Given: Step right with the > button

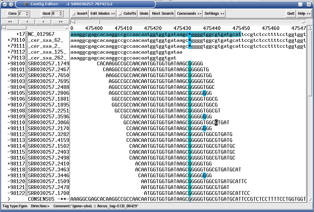Looking at the screenshot, I should [x=44, y=21].
